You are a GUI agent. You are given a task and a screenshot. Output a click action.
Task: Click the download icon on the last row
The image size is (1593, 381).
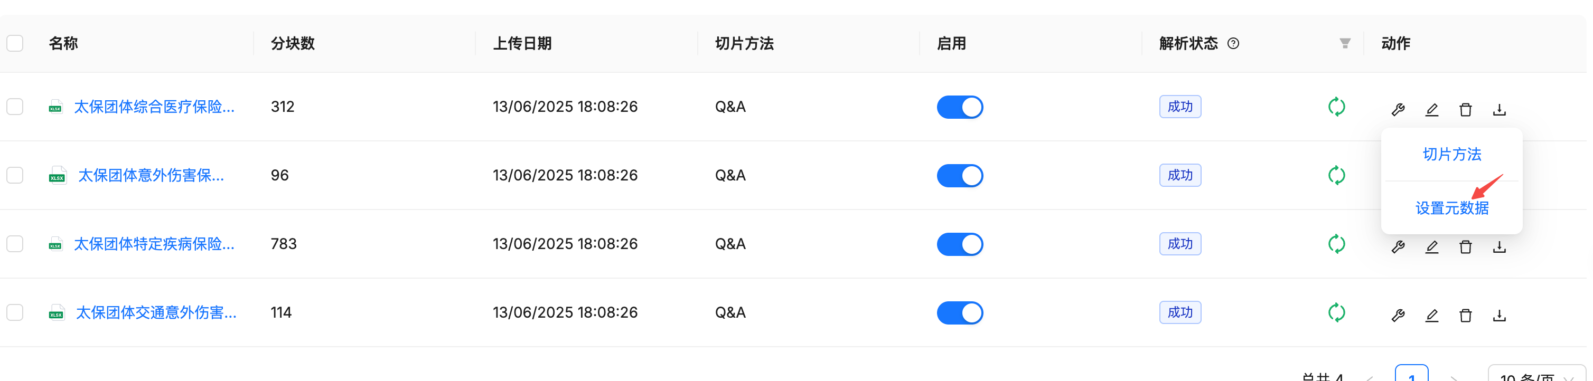1499,315
